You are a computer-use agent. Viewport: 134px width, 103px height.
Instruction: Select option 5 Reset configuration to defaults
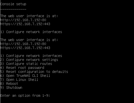tap(34, 72)
